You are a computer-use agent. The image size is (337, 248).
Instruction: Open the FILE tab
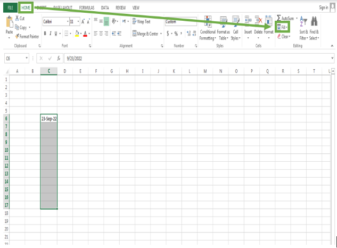[x=10, y=8]
